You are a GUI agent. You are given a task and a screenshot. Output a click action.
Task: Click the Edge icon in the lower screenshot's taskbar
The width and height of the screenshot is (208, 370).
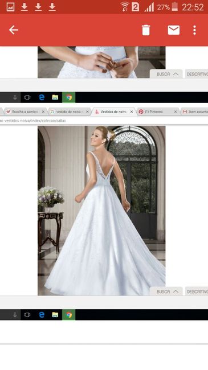pyautogui.click(x=42, y=315)
